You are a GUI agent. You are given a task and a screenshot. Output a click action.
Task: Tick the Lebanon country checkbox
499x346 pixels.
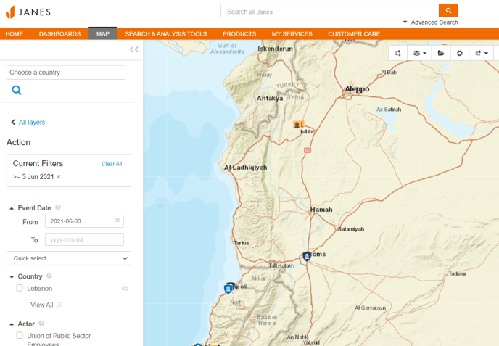20,288
